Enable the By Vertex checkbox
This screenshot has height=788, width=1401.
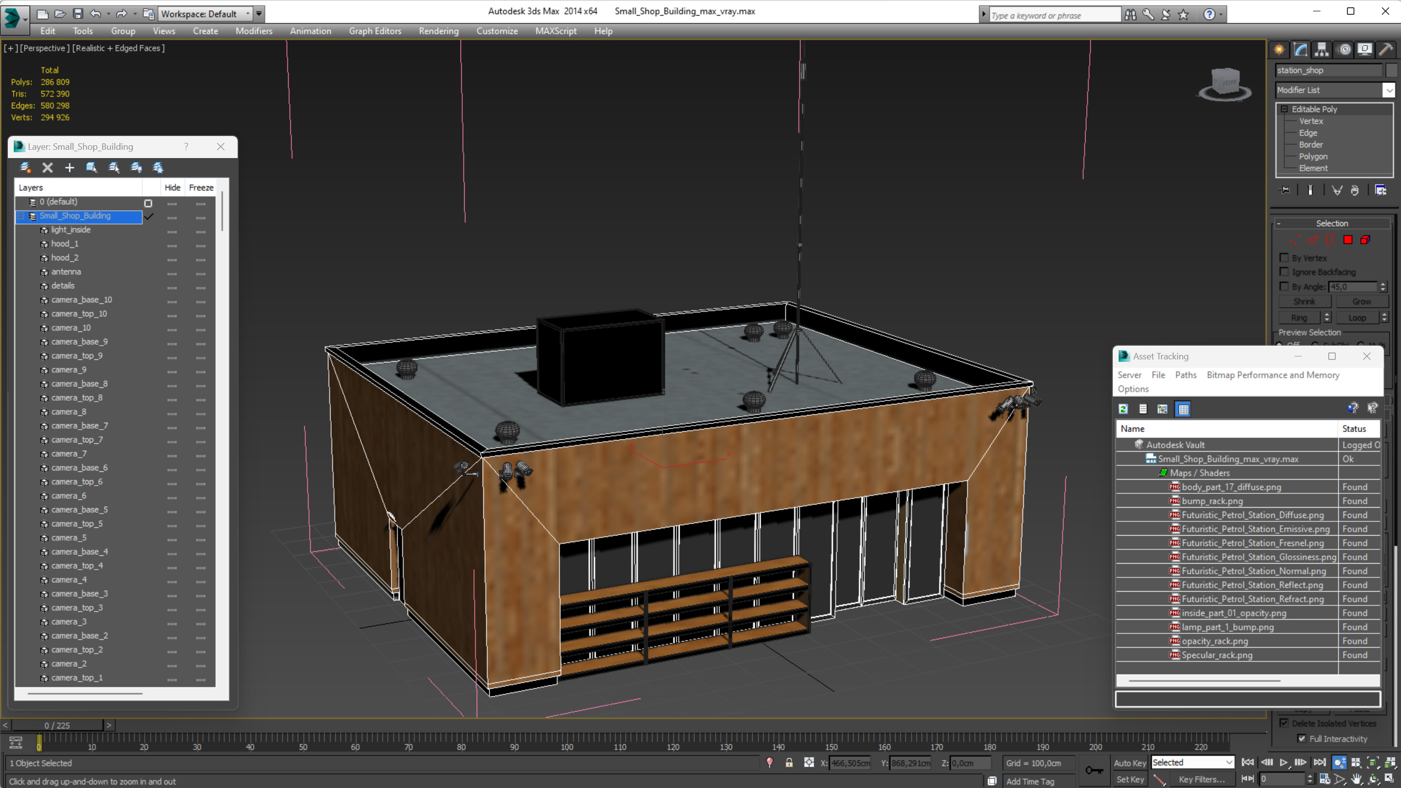[x=1284, y=257]
